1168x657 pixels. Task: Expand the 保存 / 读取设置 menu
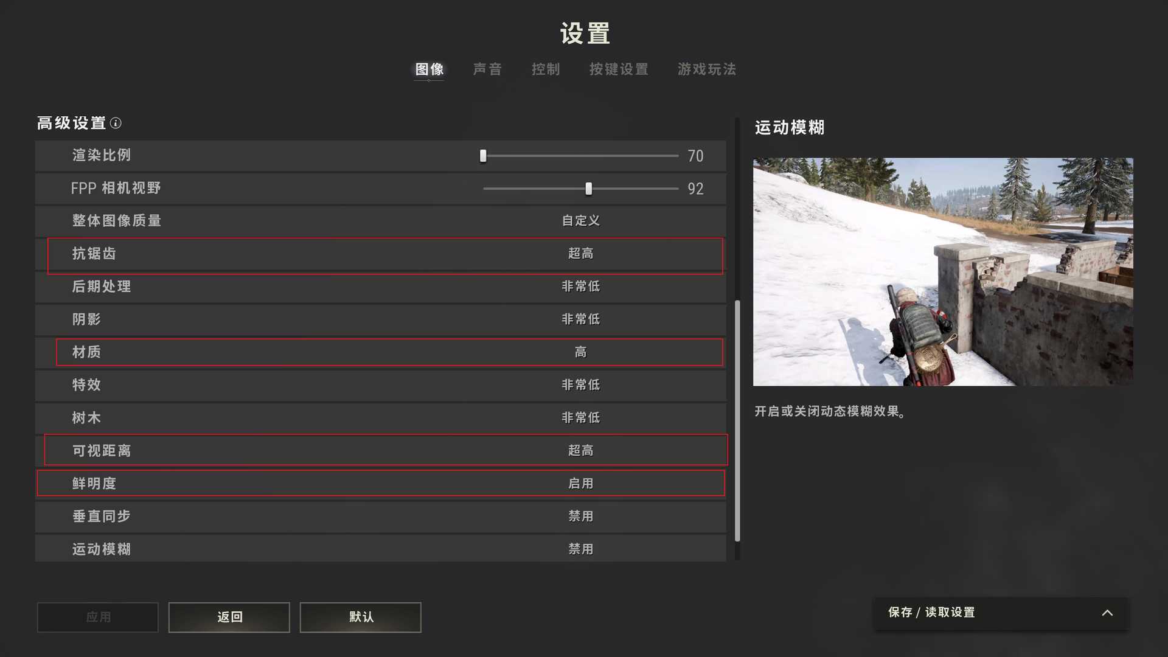[x=931, y=613]
